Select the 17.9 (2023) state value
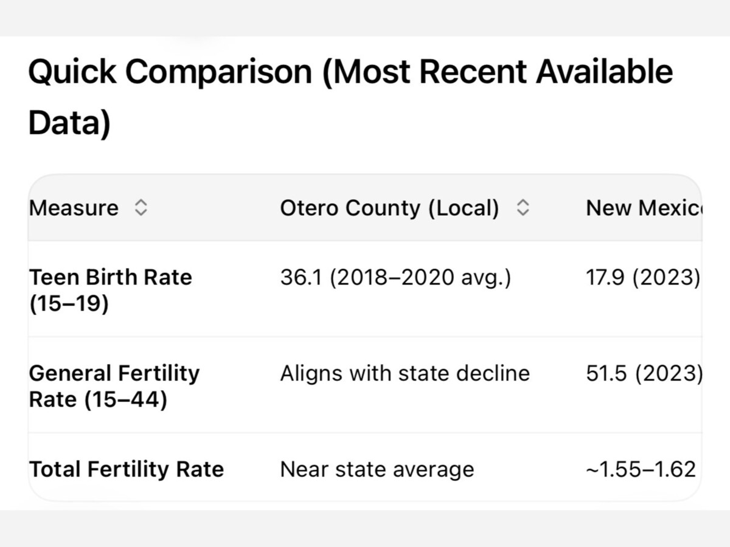730x547 pixels. coord(643,277)
